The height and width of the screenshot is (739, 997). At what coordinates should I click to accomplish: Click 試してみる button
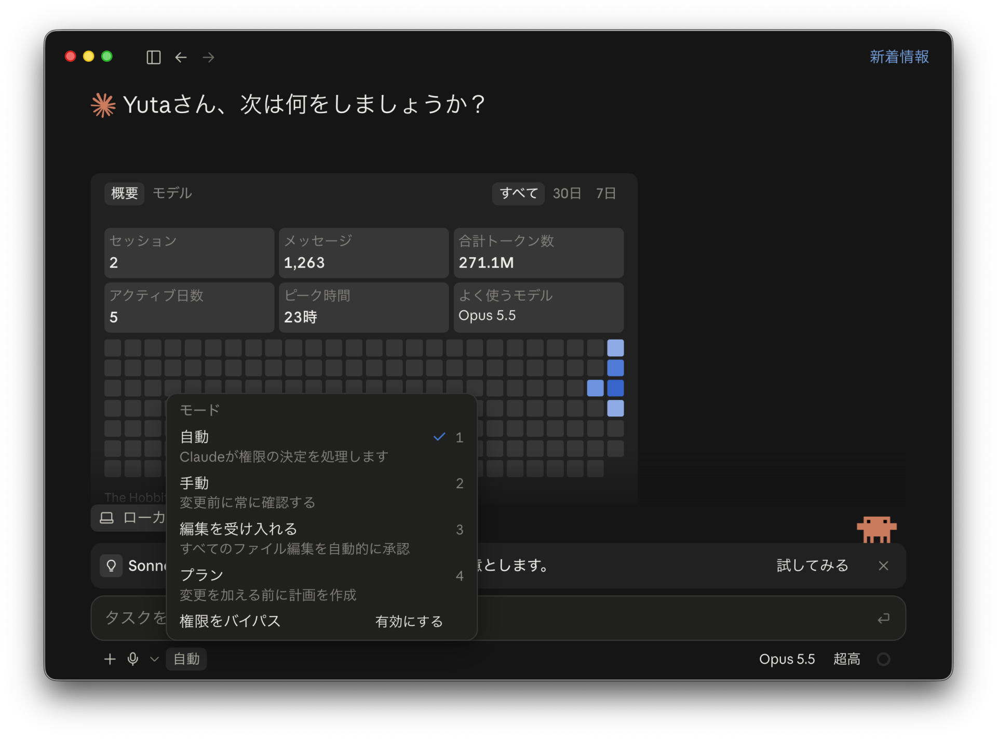point(812,566)
